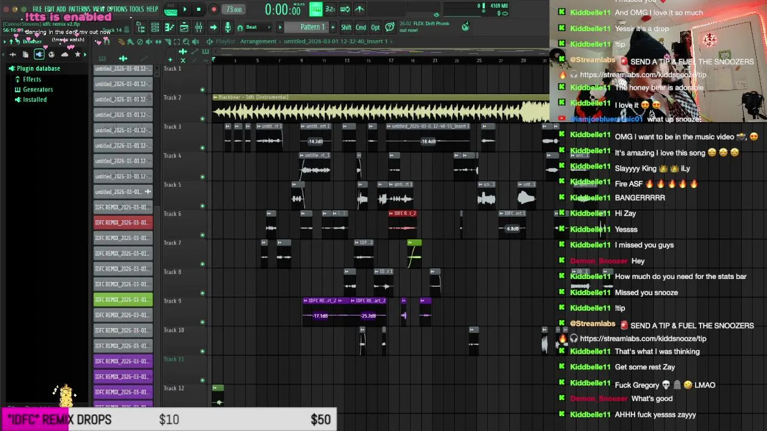Open the PATTERNS menu
Viewport: 767px width, 431px height.
pos(79,9)
